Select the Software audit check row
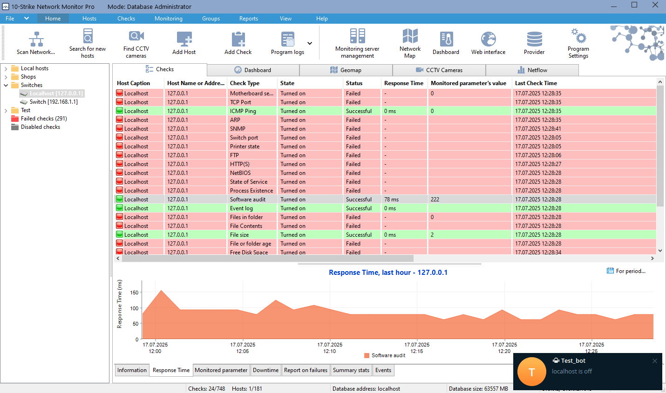Screen dimensions: 666x393 tap(386, 200)
